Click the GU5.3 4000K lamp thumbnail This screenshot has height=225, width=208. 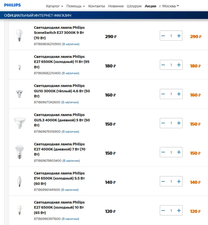coord(20,123)
